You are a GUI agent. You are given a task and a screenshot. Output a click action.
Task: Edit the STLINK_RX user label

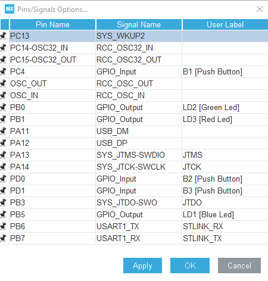coord(225,226)
